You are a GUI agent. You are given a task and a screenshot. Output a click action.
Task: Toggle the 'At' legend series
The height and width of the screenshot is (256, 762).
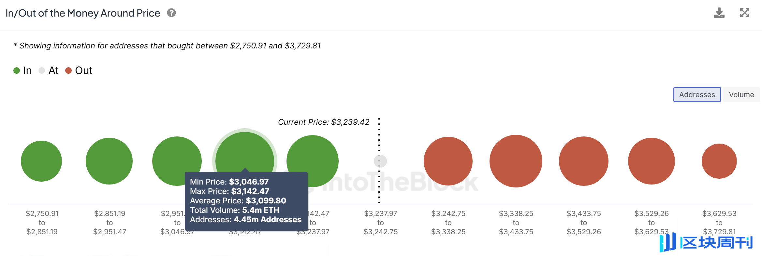pyautogui.click(x=49, y=70)
